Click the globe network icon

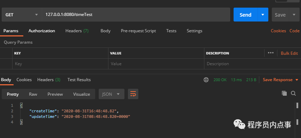point(206,80)
